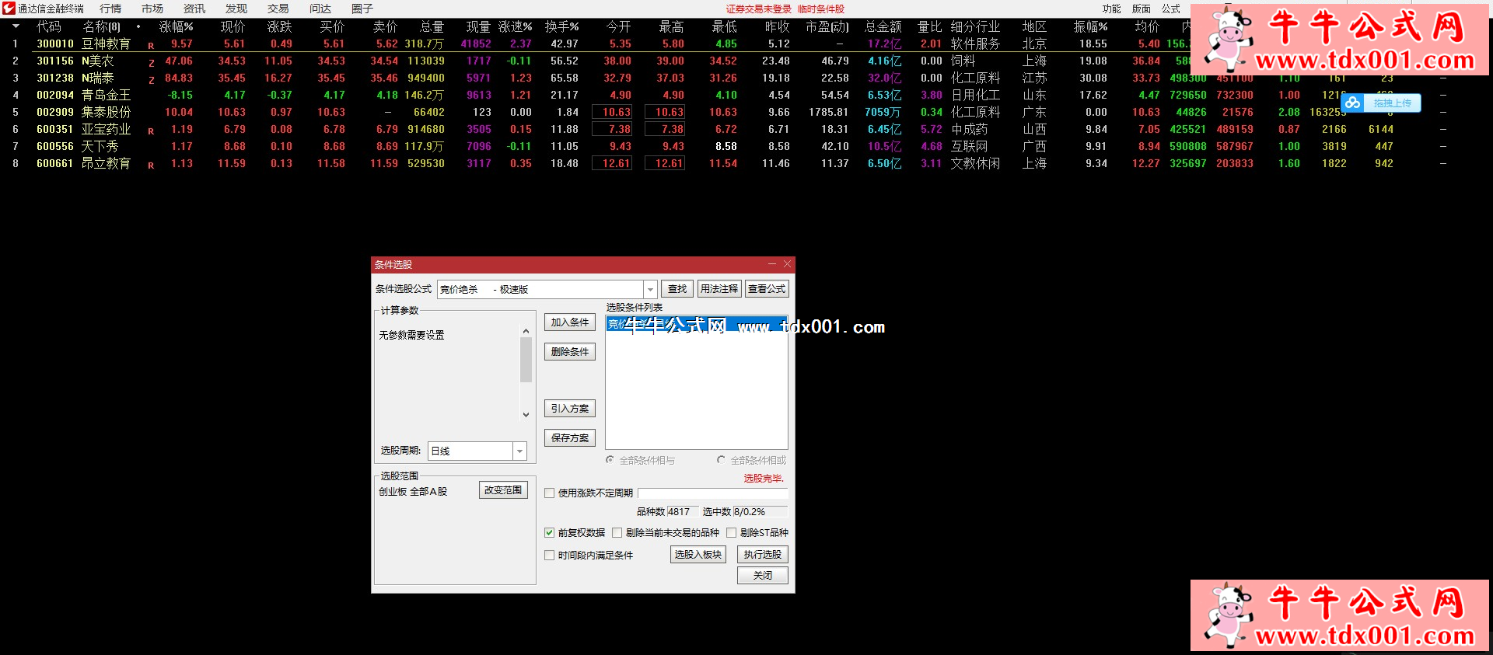Expand the 选股周期 dropdown
1493x655 pixels.
pos(519,451)
